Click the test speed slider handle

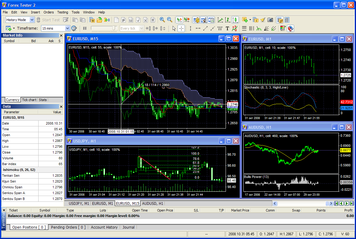(114, 28)
